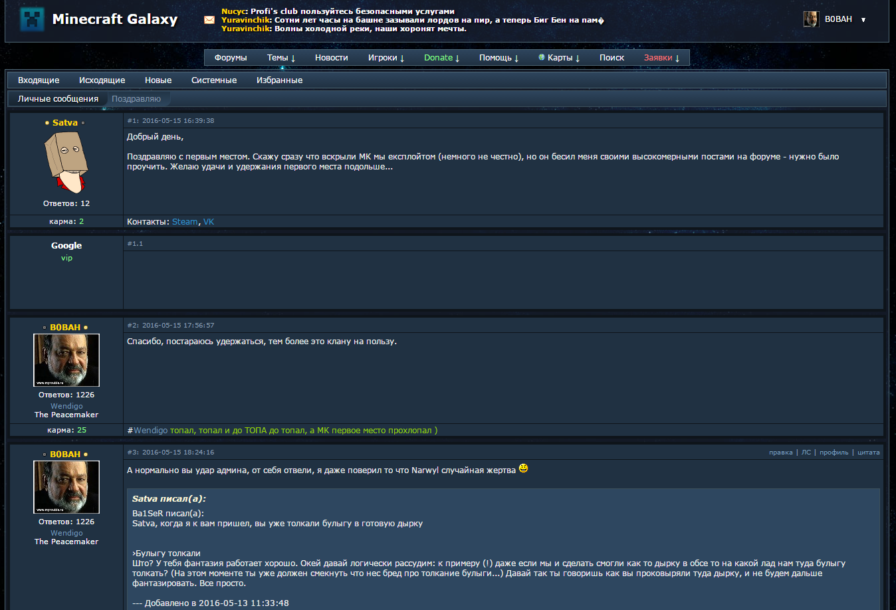Open Satva's Steam contact link
The image size is (896, 610).
[185, 222]
